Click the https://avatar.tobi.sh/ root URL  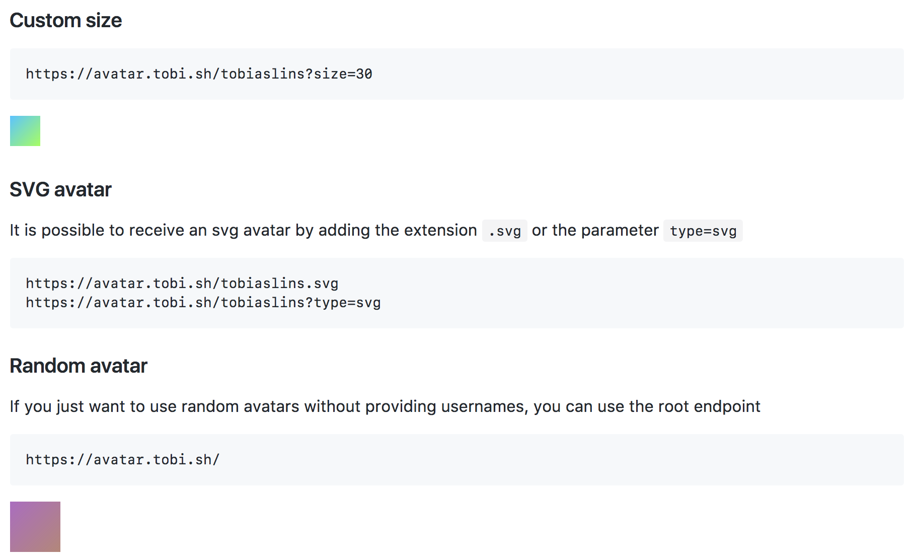tap(122, 460)
